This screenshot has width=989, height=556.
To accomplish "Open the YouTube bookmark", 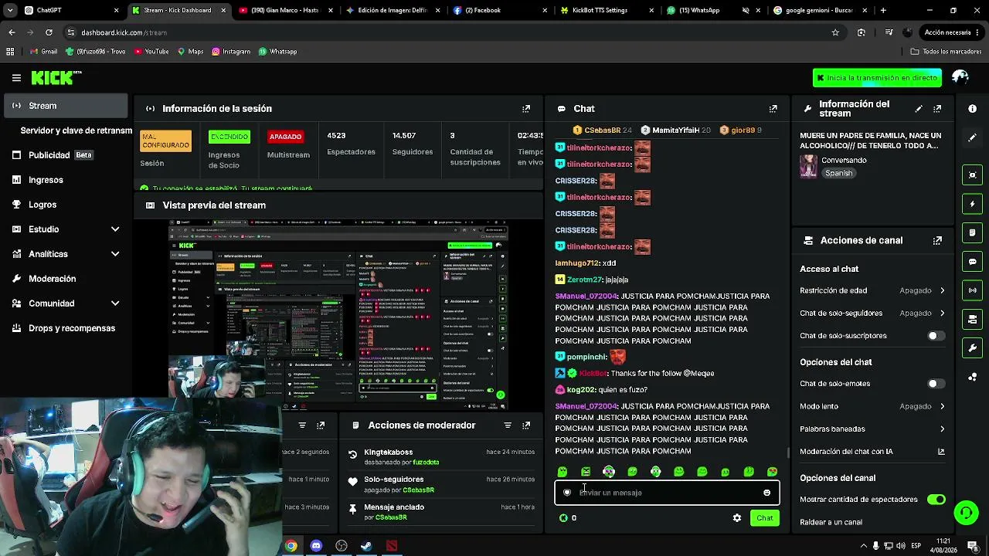I will [151, 52].
